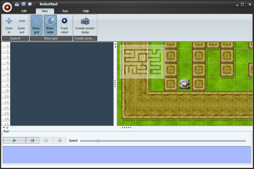
Task: Click the Speed label
Action: coord(73,141)
